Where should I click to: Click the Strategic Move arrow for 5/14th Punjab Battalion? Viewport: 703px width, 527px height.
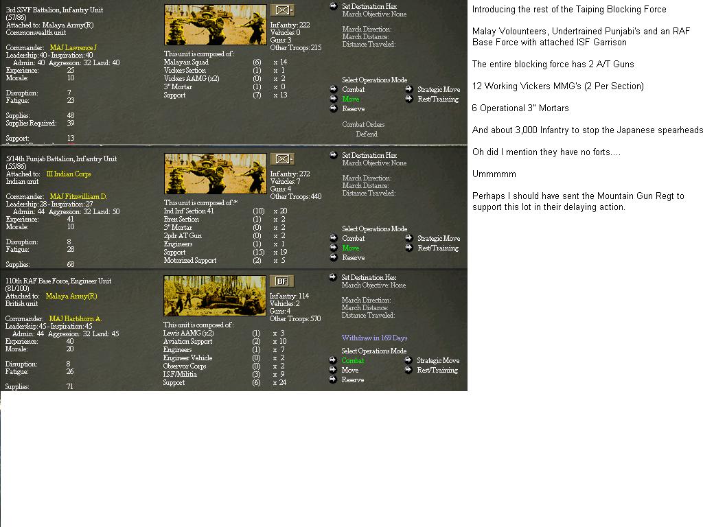tap(409, 238)
